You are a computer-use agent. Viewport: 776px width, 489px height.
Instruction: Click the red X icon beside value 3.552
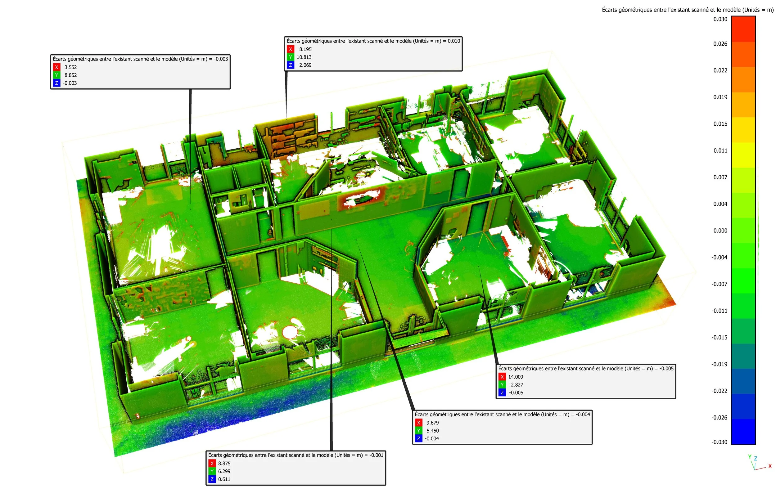click(57, 67)
